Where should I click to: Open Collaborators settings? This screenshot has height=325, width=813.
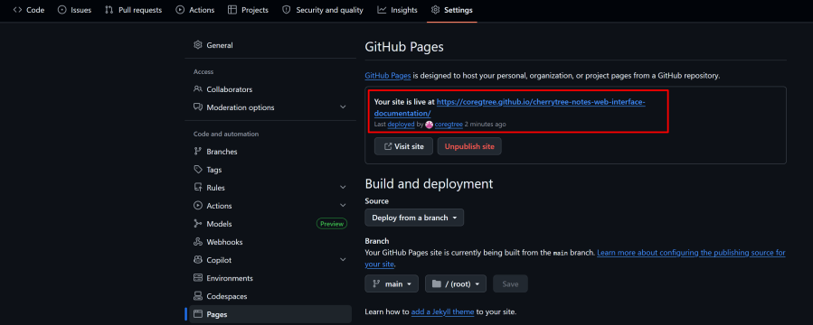coord(270,89)
